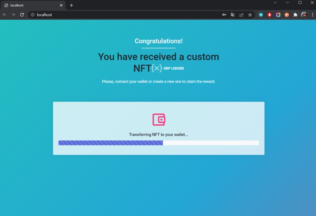Open the profile avatar menu
The image size is (316, 216).
pos(304,15)
